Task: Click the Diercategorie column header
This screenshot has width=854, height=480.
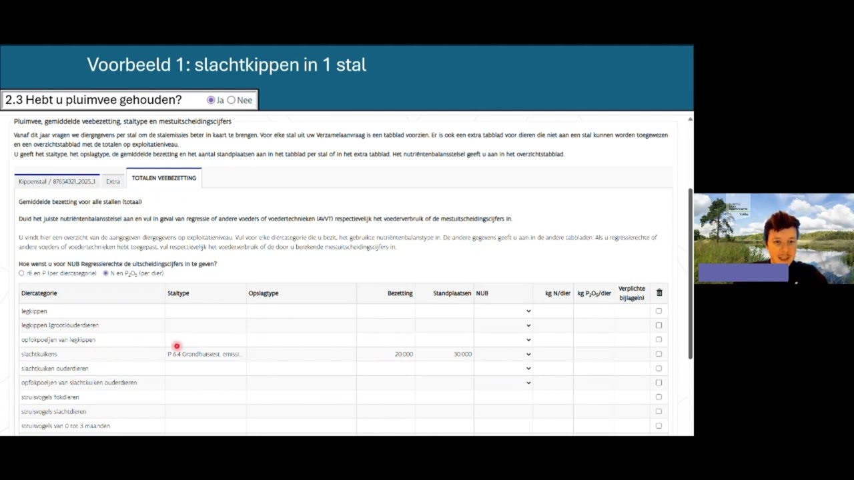Action: pos(39,293)
